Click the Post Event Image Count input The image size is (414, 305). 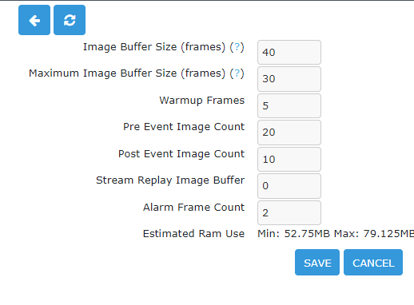tap(289, 159)
